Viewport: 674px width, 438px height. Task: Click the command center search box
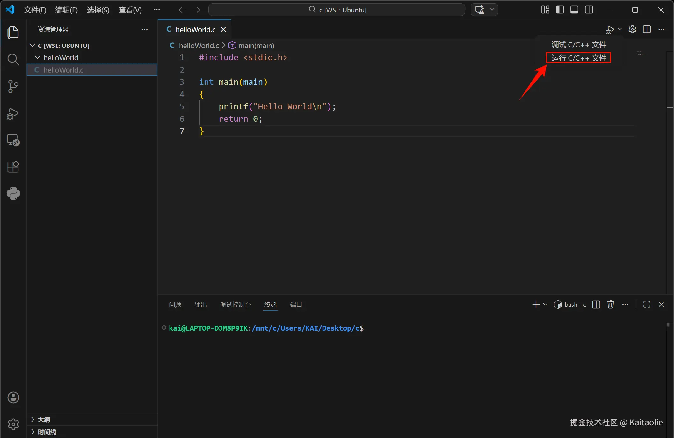point(337,10)
